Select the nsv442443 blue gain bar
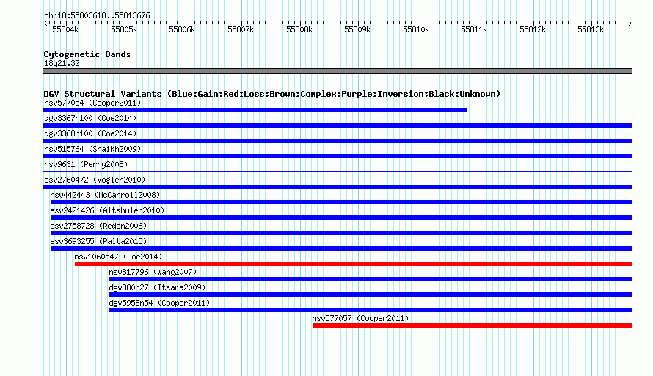Screen dimensions: 653x376 341,202
